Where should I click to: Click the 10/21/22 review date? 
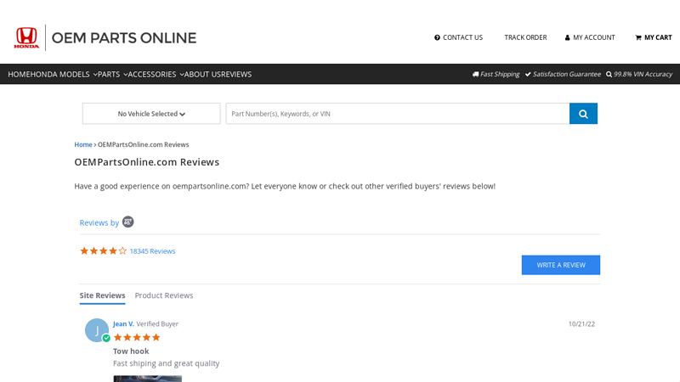581,324
